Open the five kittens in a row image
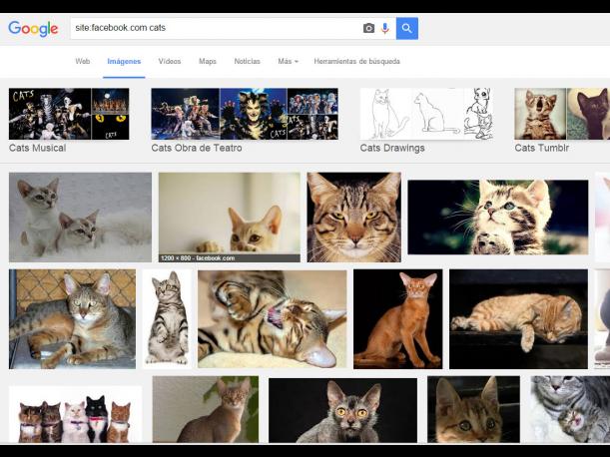Image resolution: width=610 pixels, height=457 pixels. (x=75, y=414)
